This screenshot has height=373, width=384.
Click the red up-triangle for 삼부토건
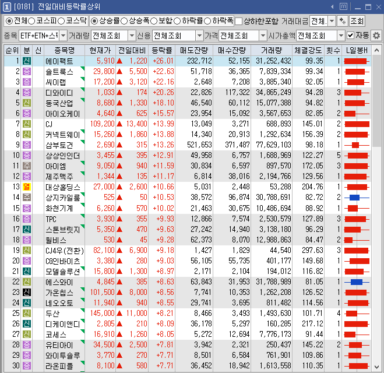[x=119, y=145]
